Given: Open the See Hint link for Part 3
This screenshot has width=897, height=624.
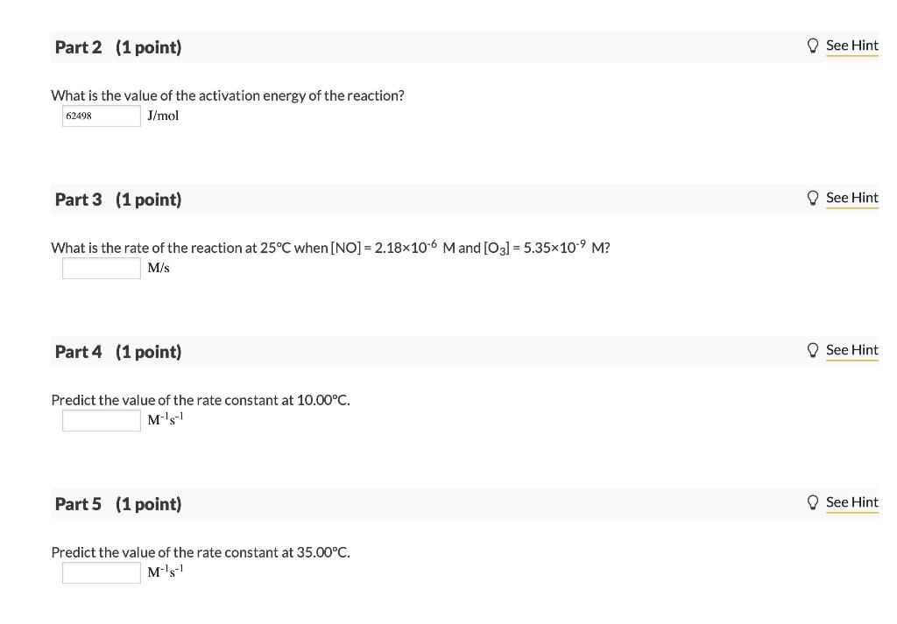Looking at the screenshot, I should click(x=851, y=198).
